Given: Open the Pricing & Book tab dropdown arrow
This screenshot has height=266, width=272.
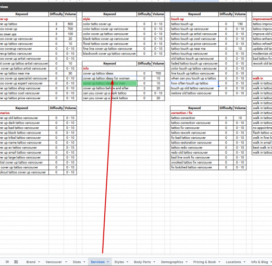Looking at the screenshot, I should (x=219, y=262).
